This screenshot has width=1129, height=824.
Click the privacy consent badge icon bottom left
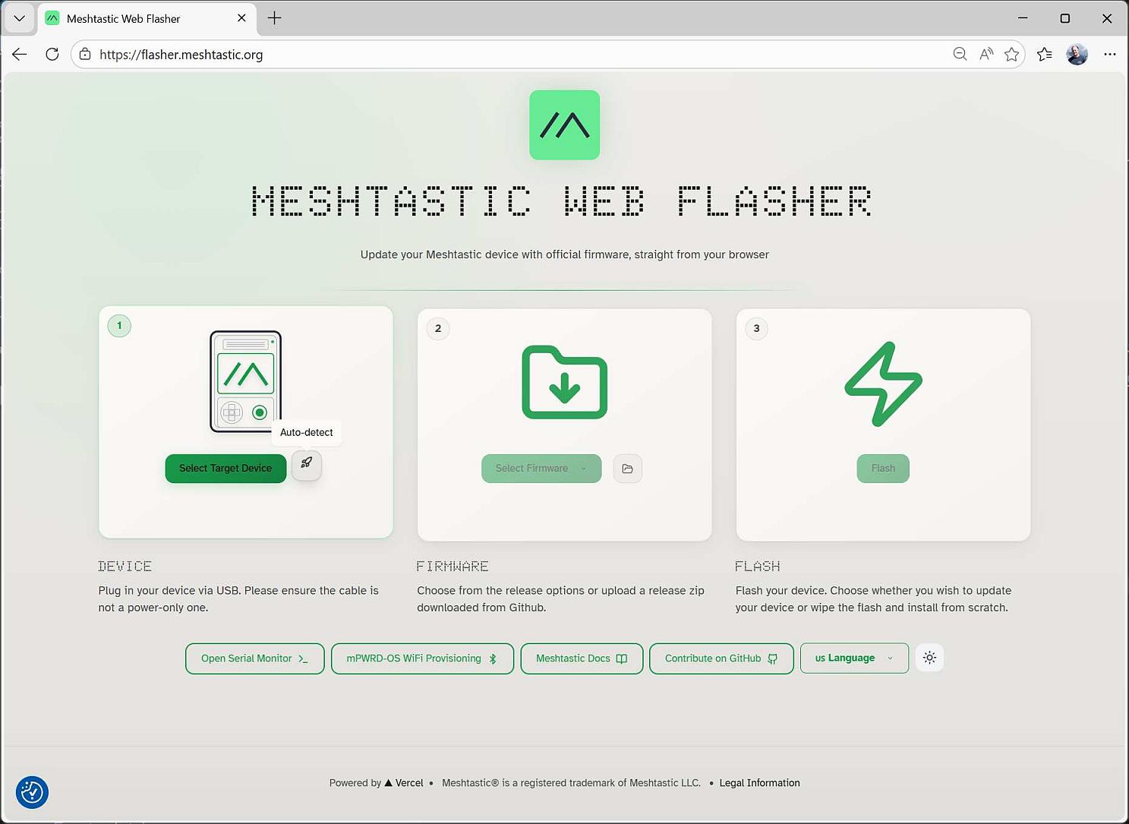pos(31,792)
